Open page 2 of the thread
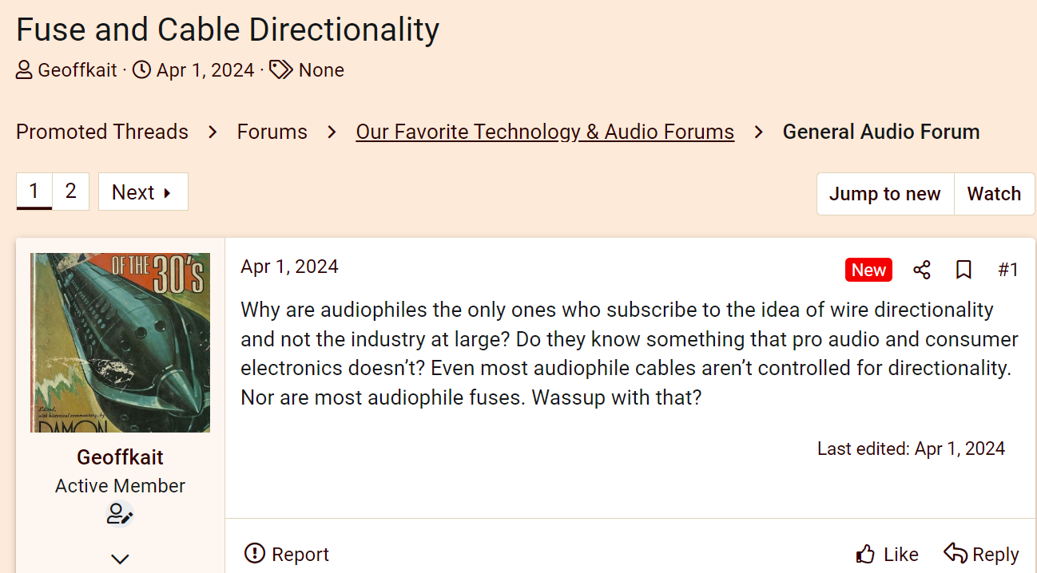The width and height of the screenshot is (1037, 573). (x=71, y=192)
